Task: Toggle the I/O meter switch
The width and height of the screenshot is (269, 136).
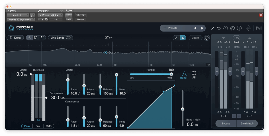Action: tap(236, 38)
